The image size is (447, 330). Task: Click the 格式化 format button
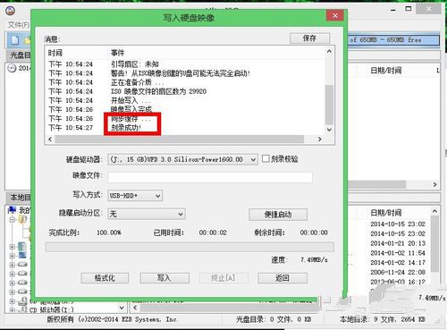point(105,278)
